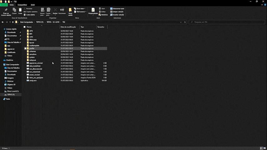Select the mailtemplate folder row
The width and height of the screenshot is (267, 150).
click(x=65, y=46)
